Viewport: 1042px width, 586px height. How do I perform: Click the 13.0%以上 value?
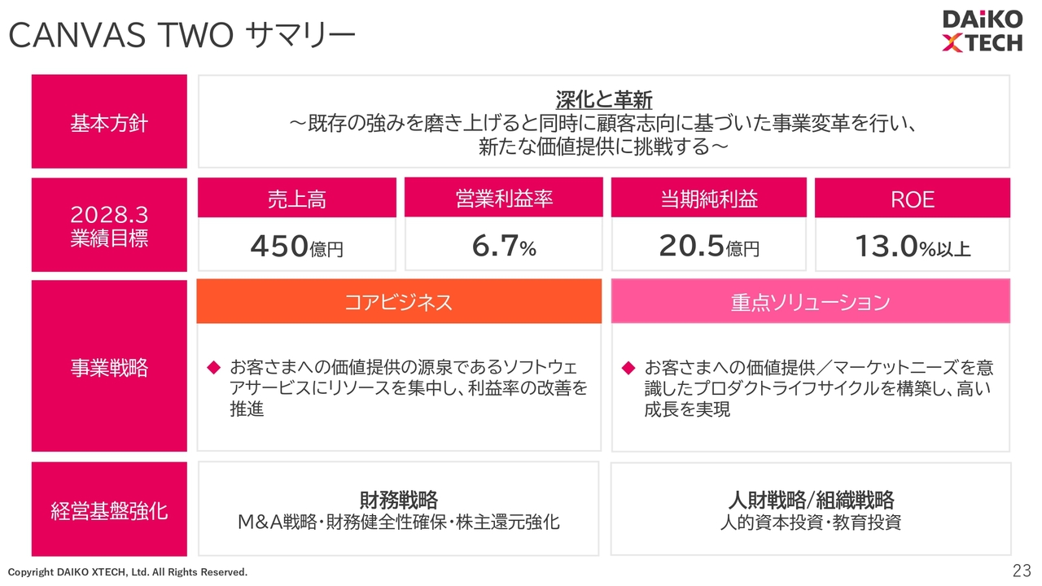coord(913,246)
